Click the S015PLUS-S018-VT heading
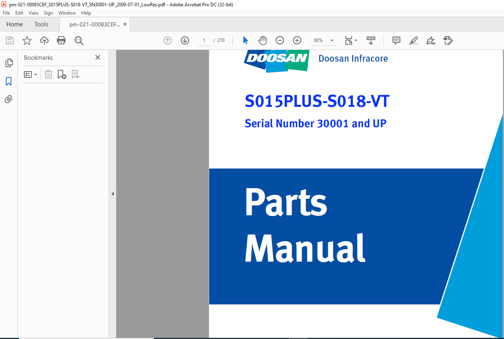504x339 pixels. tap(317, 101)
